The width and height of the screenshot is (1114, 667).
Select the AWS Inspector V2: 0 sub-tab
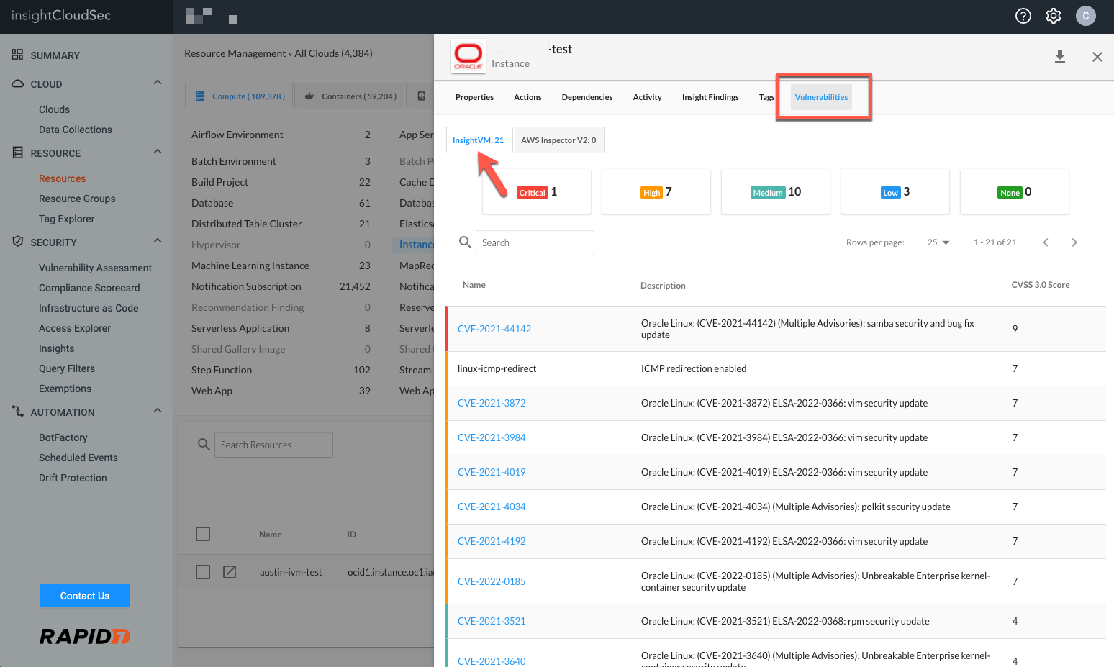(558, 140)
